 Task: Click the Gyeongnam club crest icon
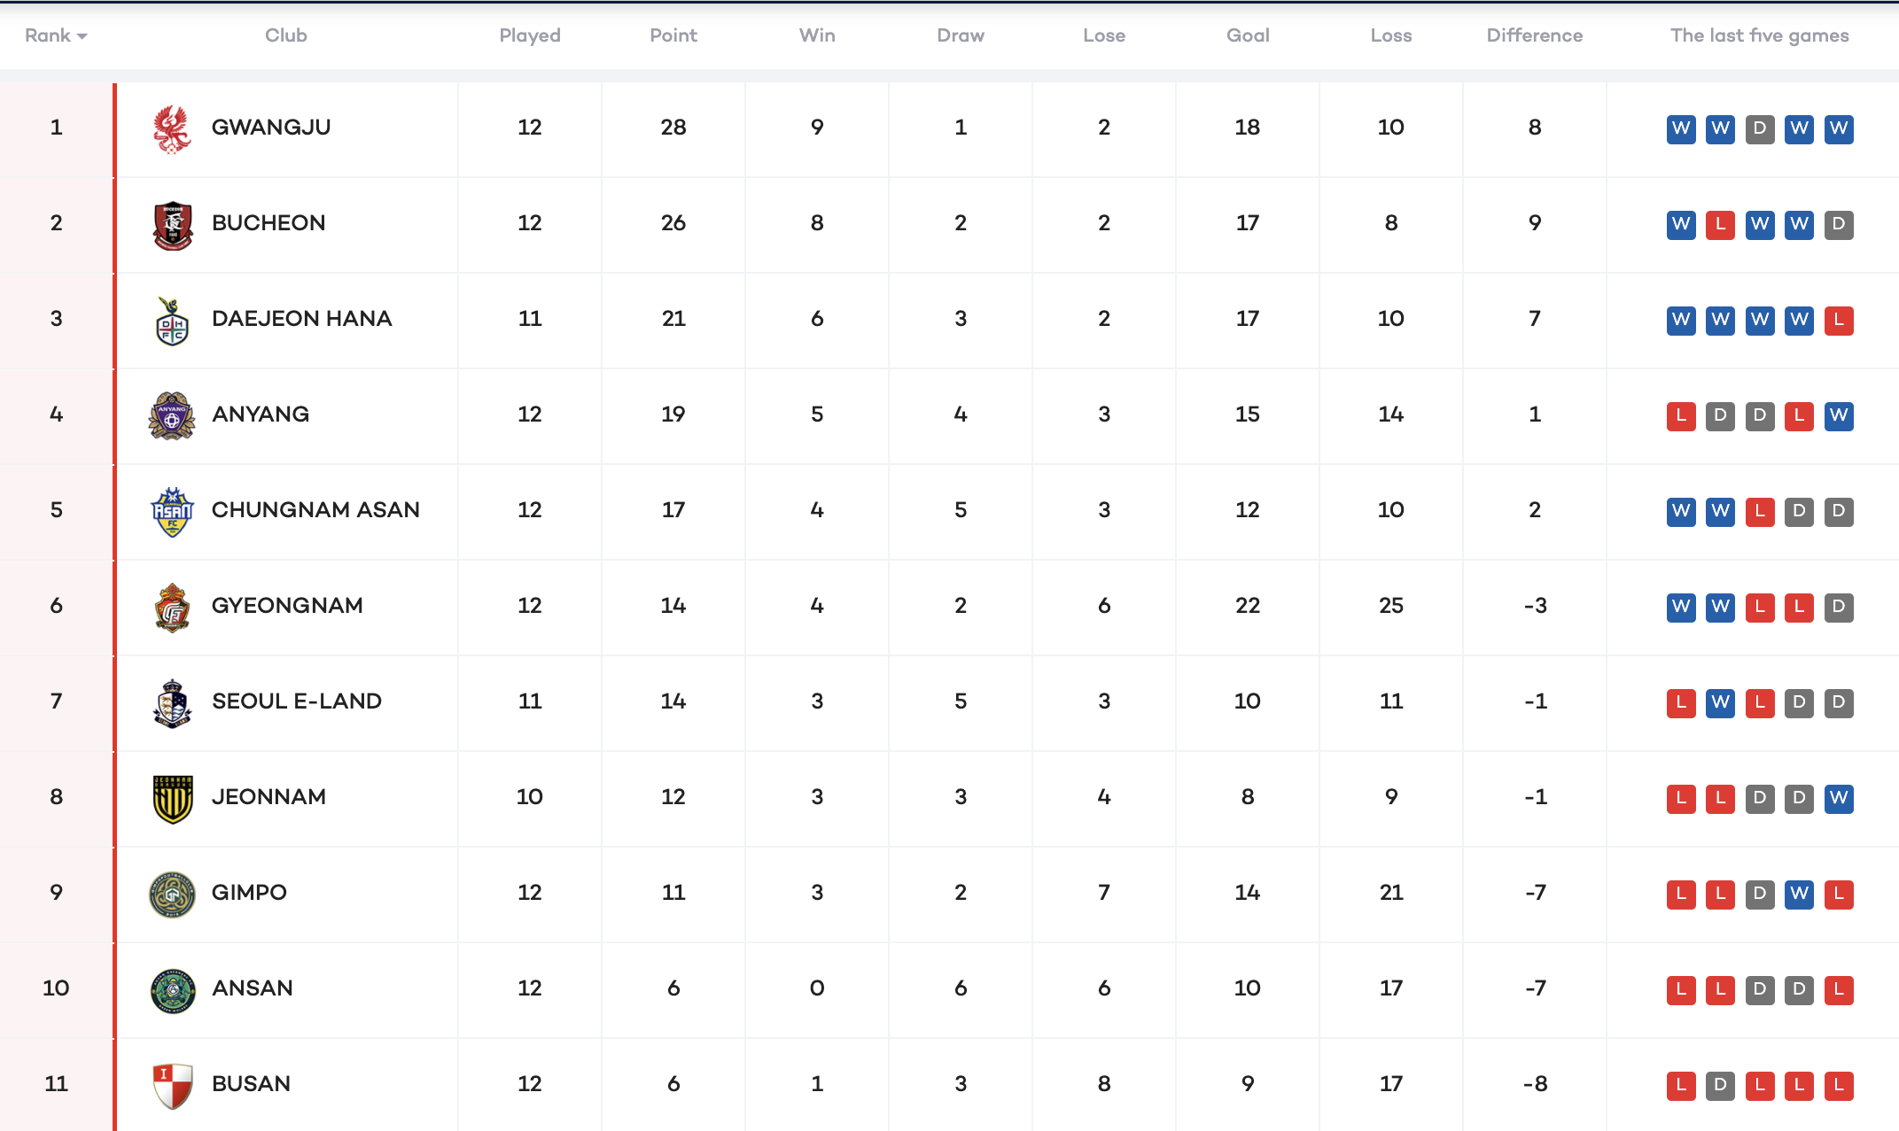172,607
